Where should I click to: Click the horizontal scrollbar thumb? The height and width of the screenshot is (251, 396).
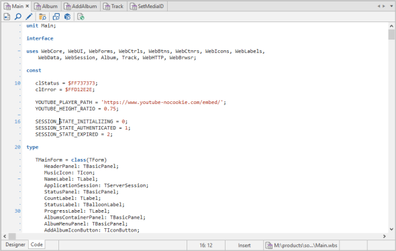click(12, 236)
